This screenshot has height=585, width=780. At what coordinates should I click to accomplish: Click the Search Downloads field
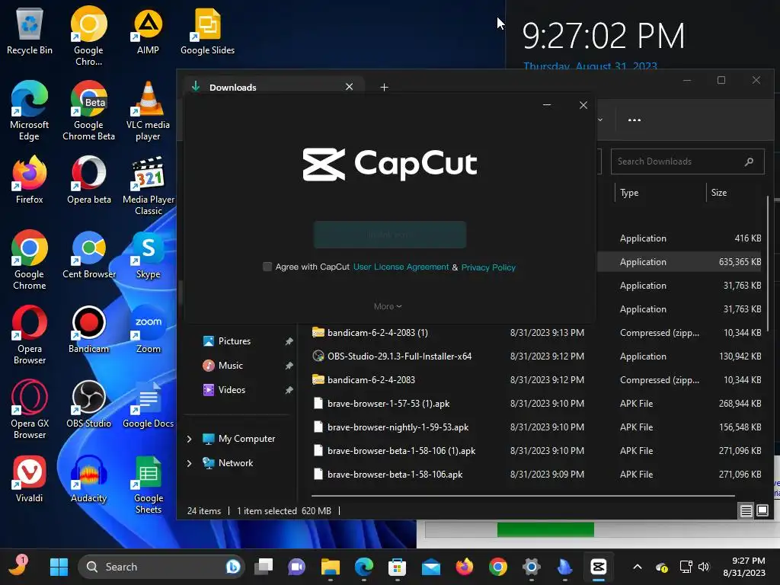tap(687, 161)
